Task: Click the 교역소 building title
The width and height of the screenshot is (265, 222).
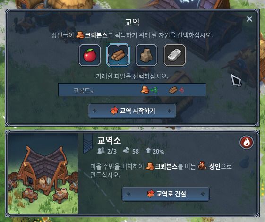Action: coord(109,140)
